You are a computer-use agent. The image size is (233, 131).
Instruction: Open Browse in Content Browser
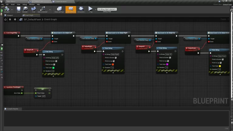point(25,9)
